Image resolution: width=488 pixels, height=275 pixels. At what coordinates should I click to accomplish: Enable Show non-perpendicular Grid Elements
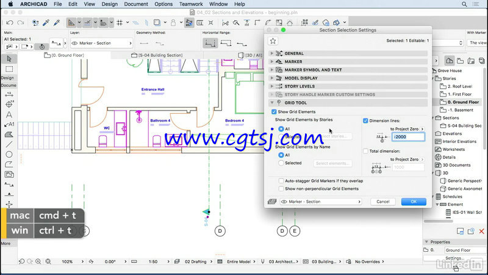[x=281, y=189]
